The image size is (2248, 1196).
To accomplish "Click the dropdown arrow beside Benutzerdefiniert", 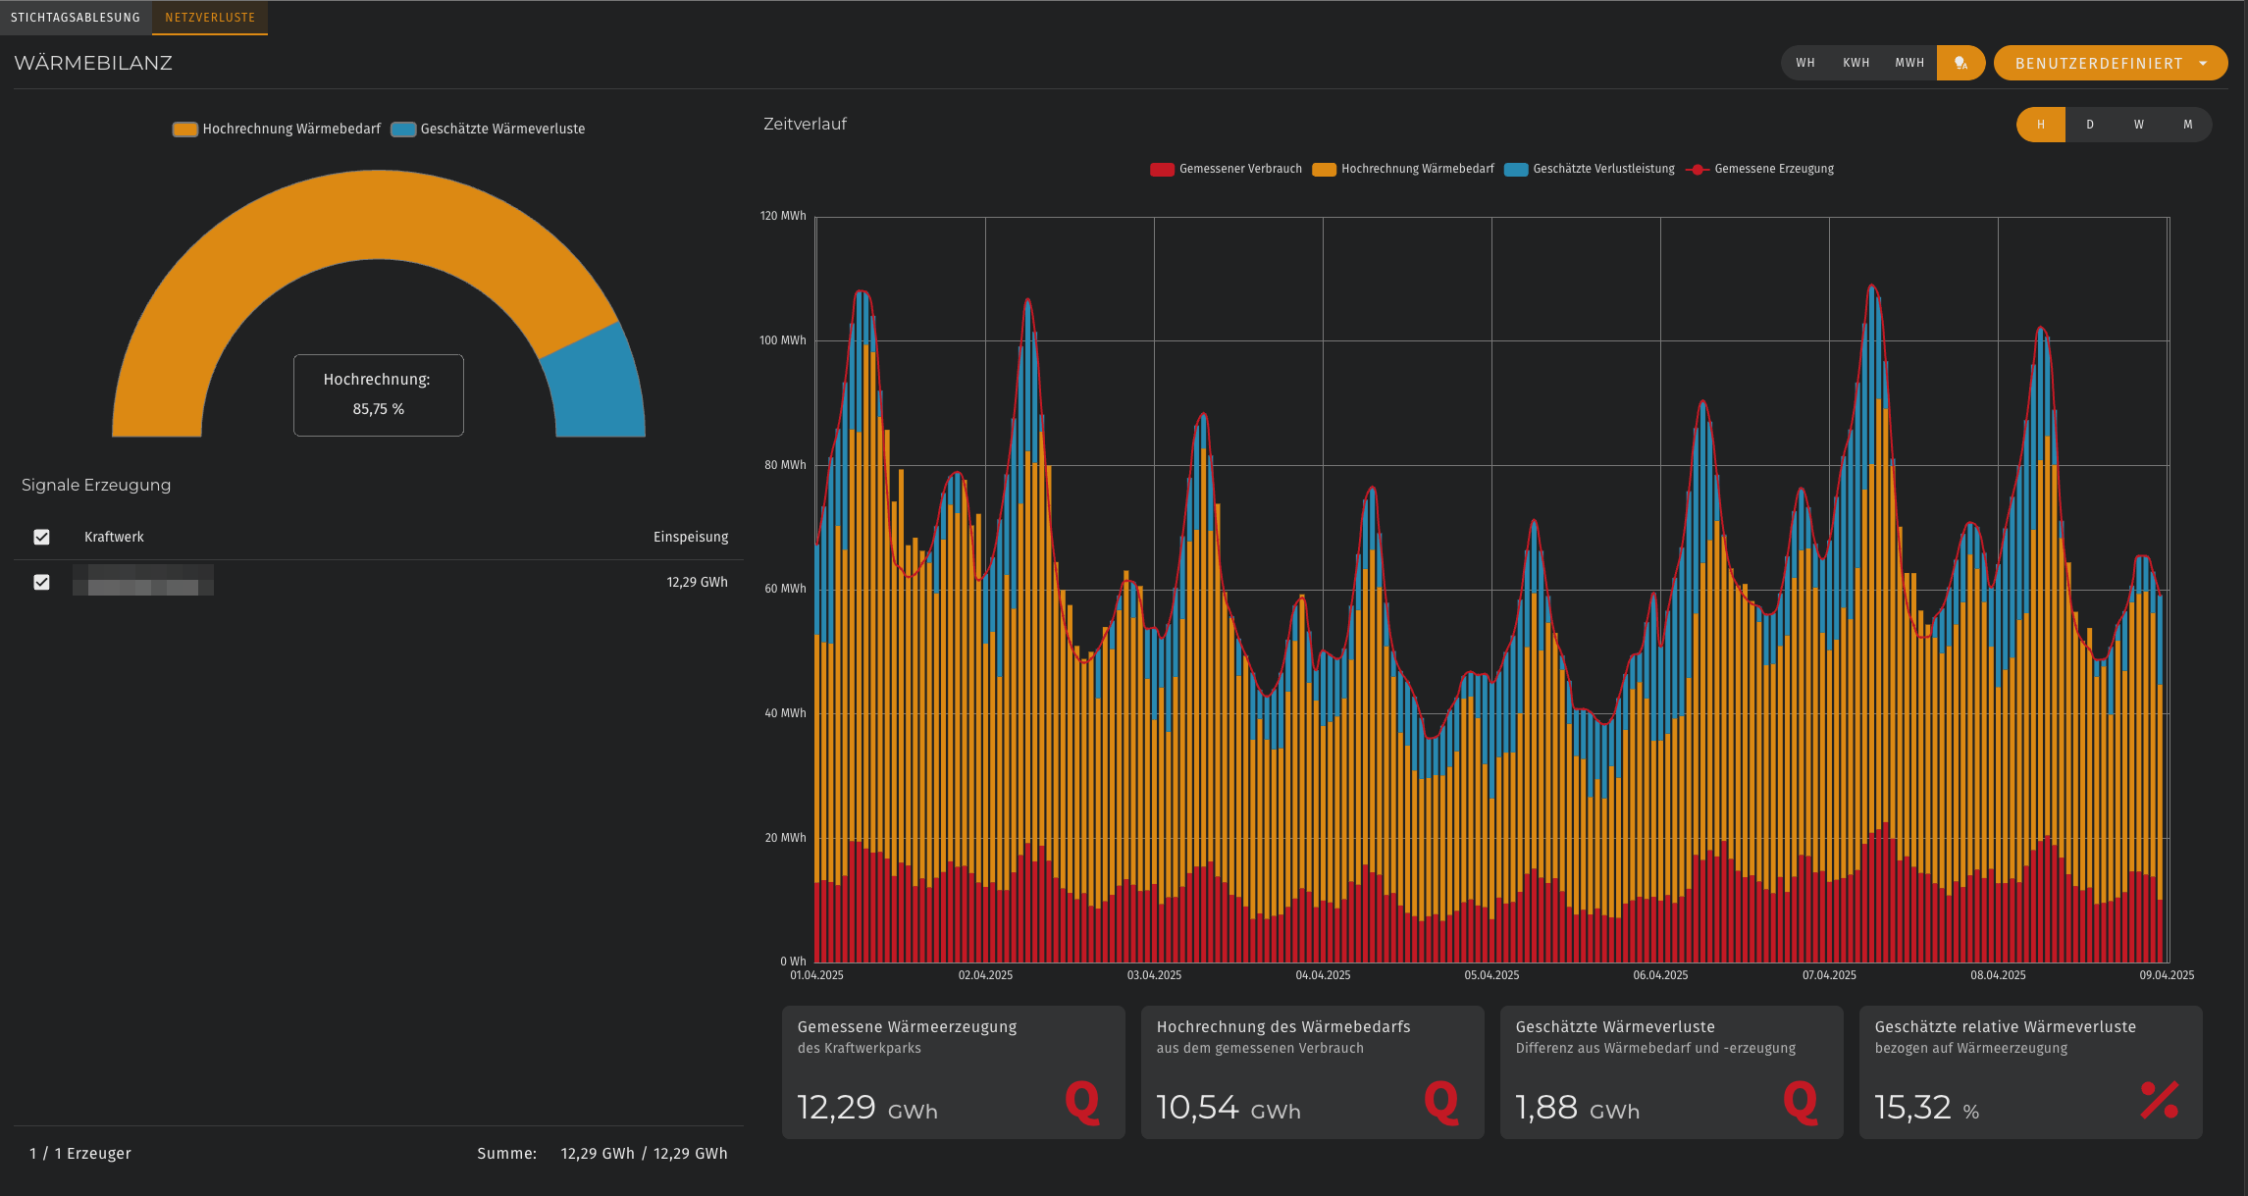I will coord(2204,64).
